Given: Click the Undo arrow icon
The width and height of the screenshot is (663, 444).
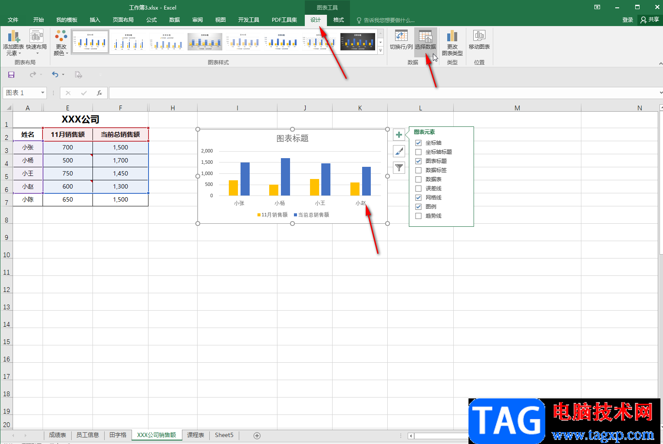Looking at the screenshot, I should pyautogui.click(x=55, y=75).
